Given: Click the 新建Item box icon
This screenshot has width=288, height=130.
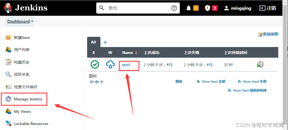Looking at the screenshot, I should (8, 37).
